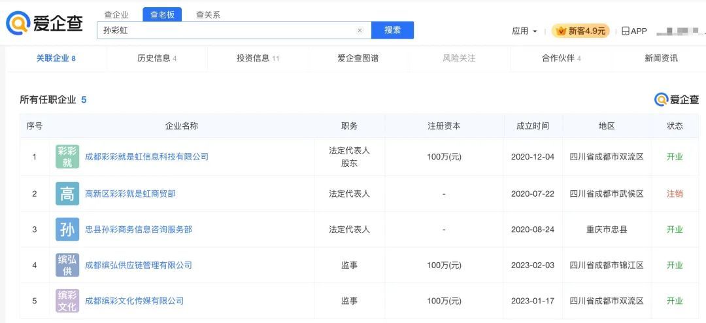Select the 合作伙伴 tab
The height and width of the screenshot is (323, 706).
(x=561, y=58)
